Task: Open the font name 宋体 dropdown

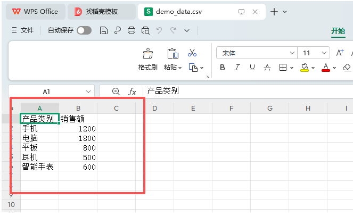Action: click(x=292, y=53)
